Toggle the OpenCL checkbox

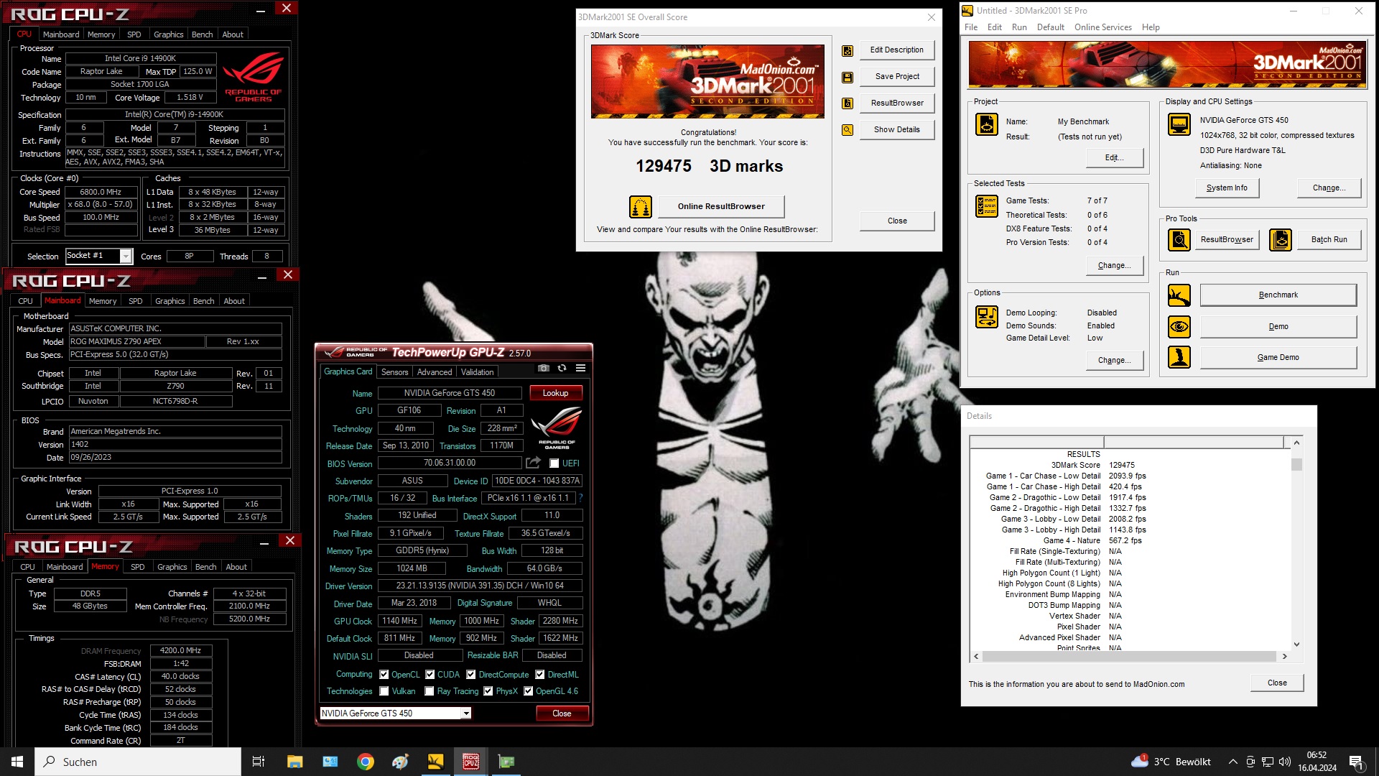384,675
